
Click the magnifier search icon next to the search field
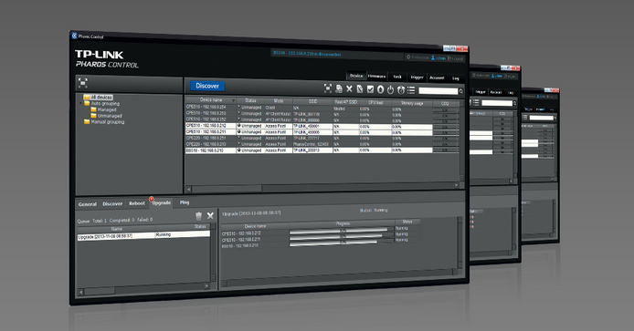[x=461, y=91]
